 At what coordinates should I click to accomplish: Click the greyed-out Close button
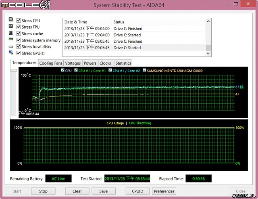(241, 191)
